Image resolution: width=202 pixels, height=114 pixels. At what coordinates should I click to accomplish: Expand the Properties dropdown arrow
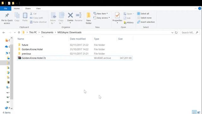pos(117,23)
